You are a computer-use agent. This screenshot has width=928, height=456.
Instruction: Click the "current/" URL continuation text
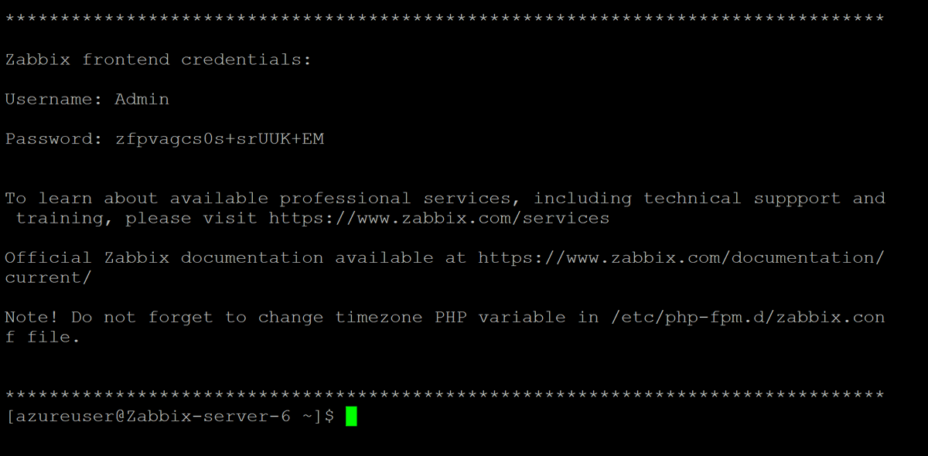[x=48, y=277]
